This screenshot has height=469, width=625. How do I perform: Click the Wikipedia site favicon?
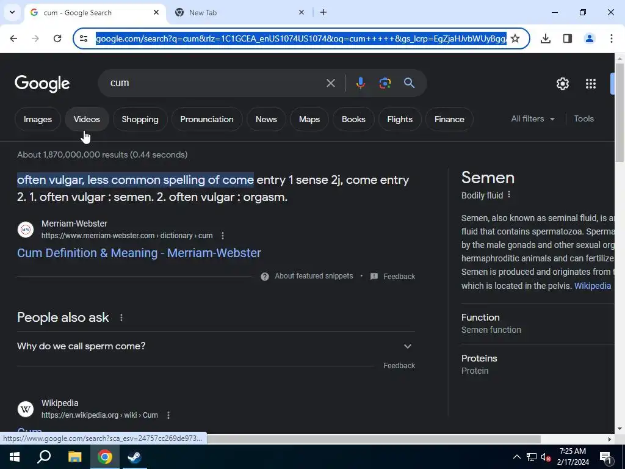coord(26,409)
